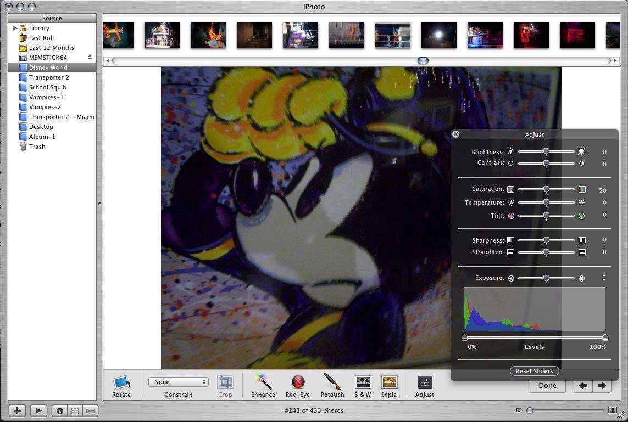Click the desaturate icon beside Saturation
This screenshot has height=422, width=628.
(510, 189)
